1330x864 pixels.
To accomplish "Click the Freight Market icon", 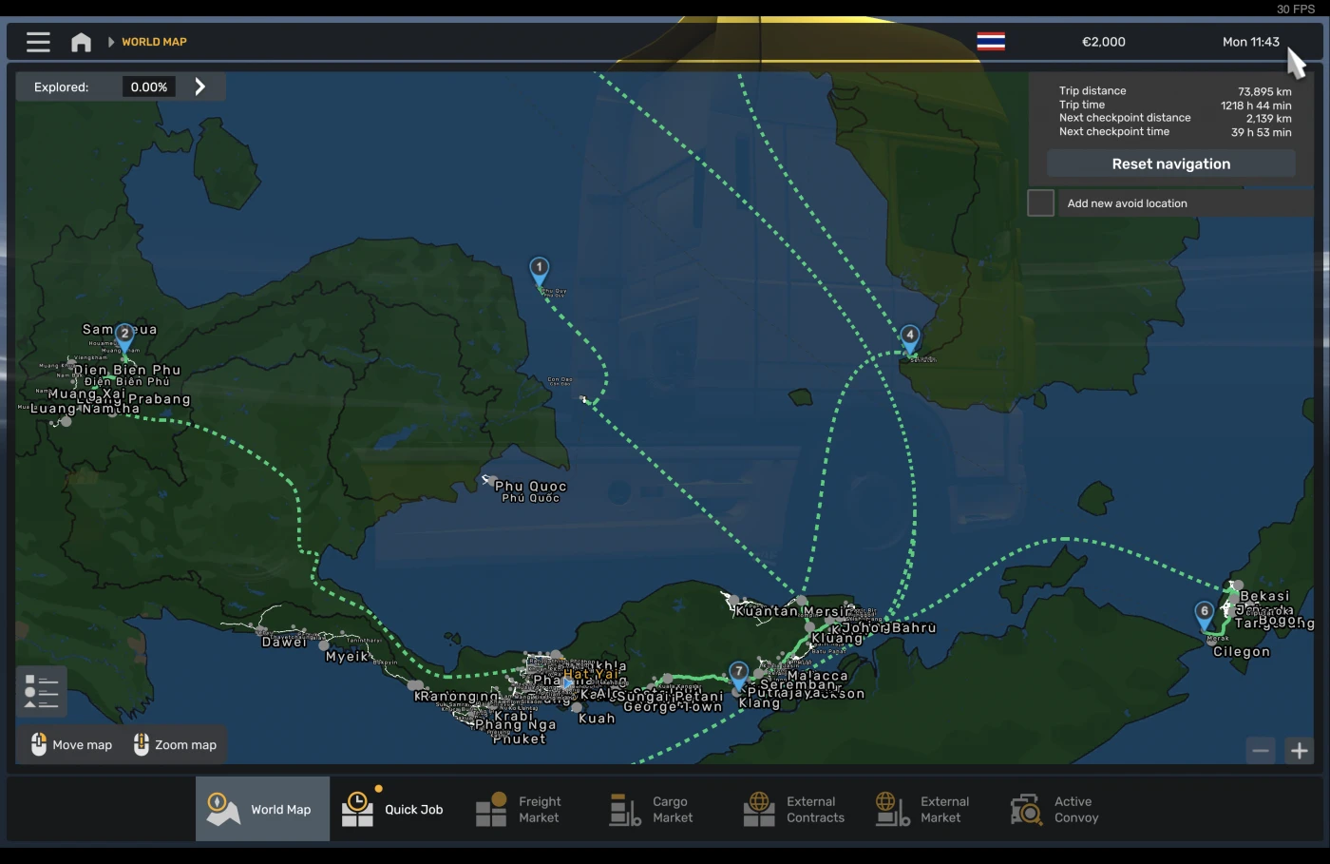I will [491, 807].
